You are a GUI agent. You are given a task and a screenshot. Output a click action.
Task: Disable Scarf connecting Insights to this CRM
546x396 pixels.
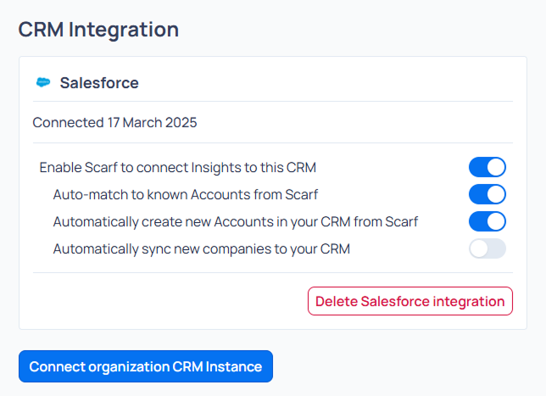[487, 167]
